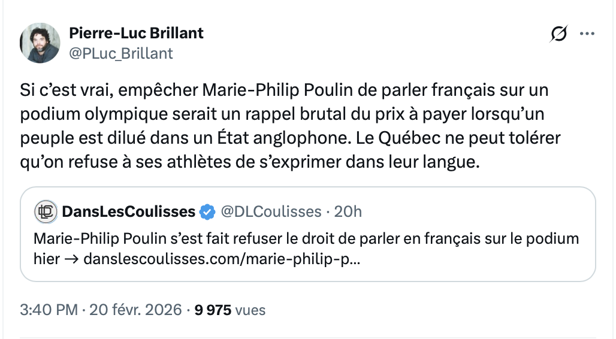
Task: Click the 20 févr. 2026 date
Action: point(135,310)
